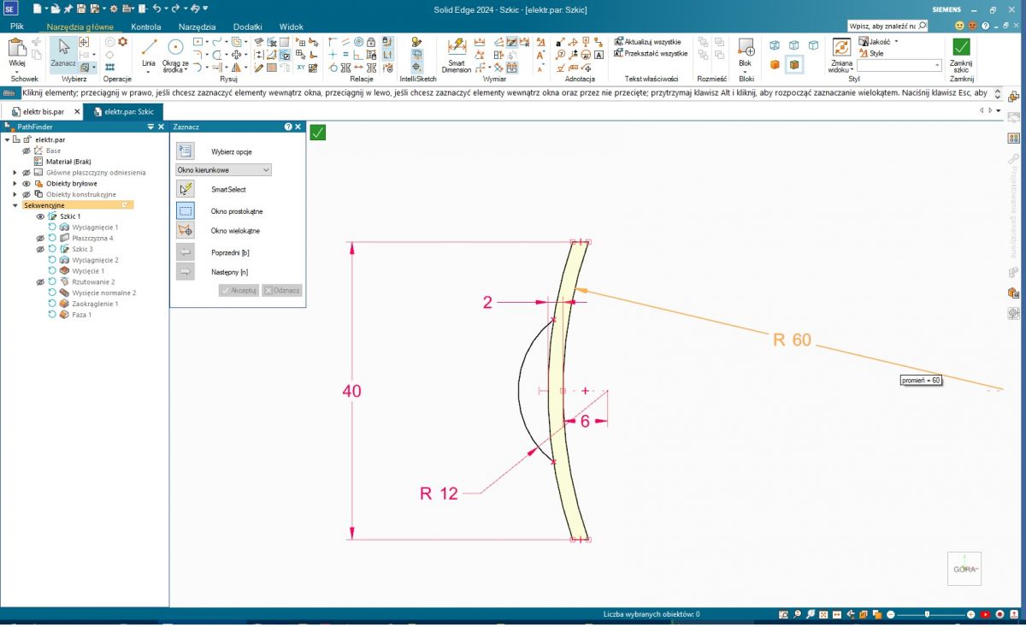Open the PathFinder panel options arrow
Viewport: 1026px width, 627px height.
tap(150, 127)
